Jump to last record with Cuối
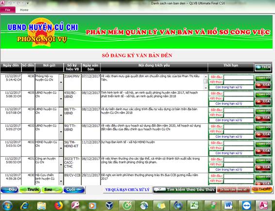Image resolution: width=275 pixels, height=211 pixels. click(x=74, y=190)
